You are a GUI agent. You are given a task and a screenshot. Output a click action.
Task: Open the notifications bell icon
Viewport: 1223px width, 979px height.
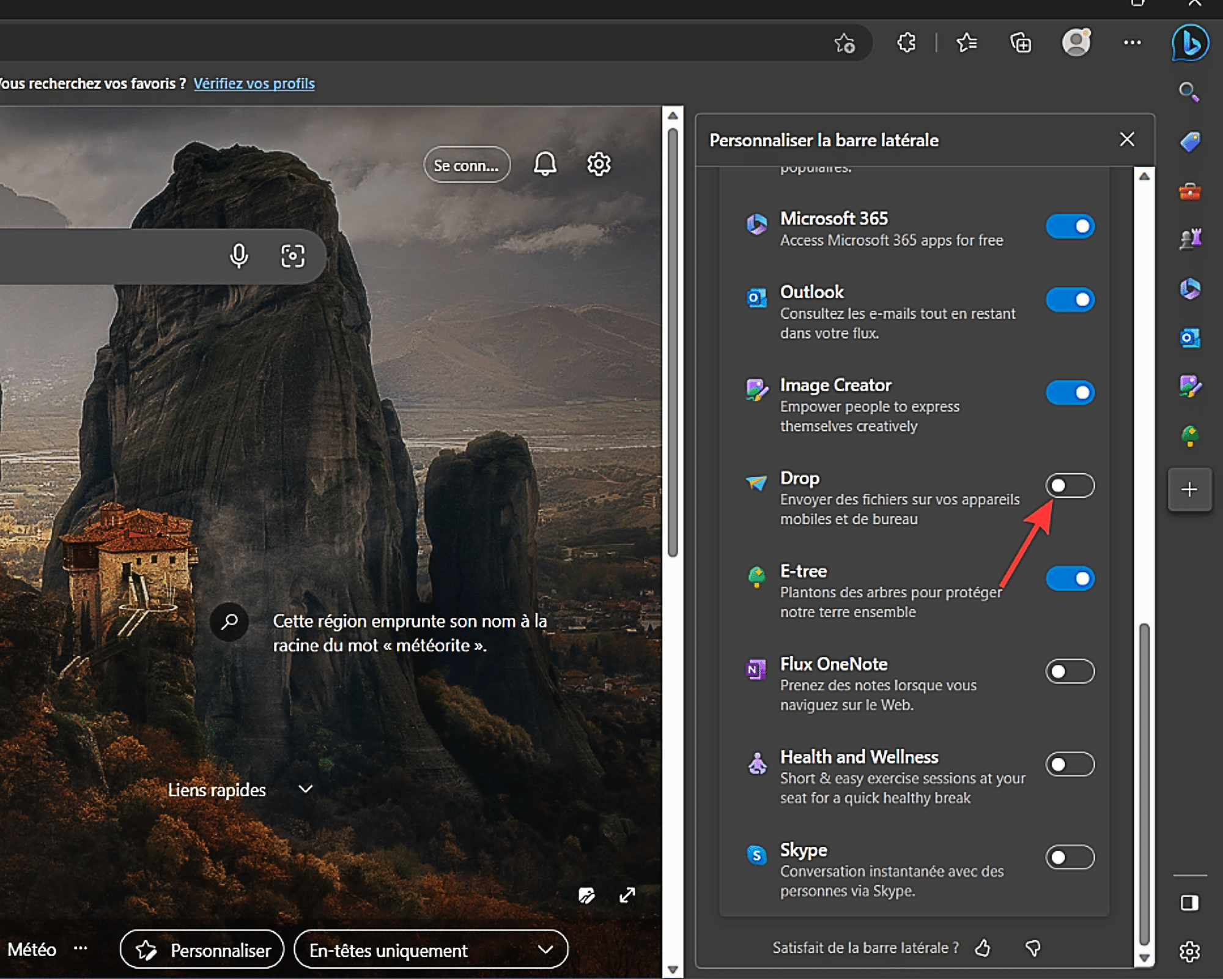click(x=545, y=164)
